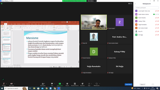160x90 pixels.
Task: Open TeamViewer from the taskbar
Action: pyautogui.click(x=50, y=88)
